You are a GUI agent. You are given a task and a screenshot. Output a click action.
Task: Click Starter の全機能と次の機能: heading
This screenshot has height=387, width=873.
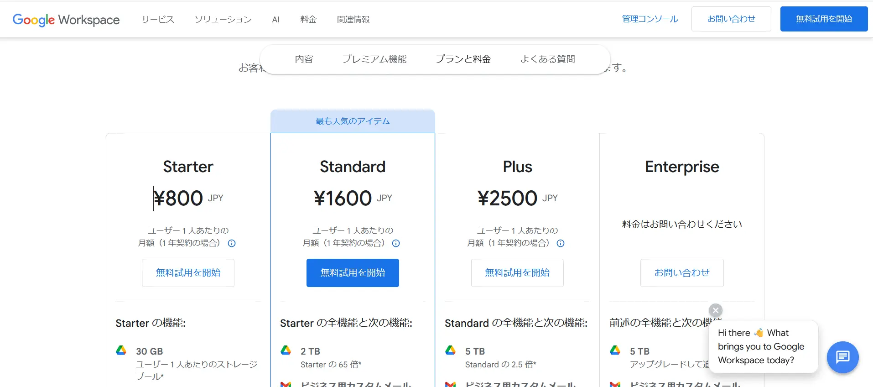(346, 323)
